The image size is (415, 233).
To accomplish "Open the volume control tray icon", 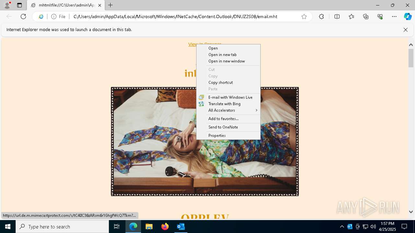I will click(x=373, y=227).
